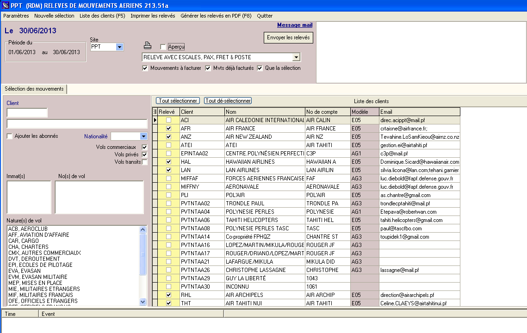Open the Message mail link
Viewport: 527px width, 333px height.
click(x=295, y=25)
